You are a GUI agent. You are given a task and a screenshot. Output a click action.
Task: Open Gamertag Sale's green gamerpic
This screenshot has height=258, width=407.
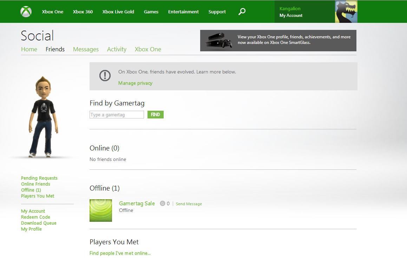tap(101, 211)
